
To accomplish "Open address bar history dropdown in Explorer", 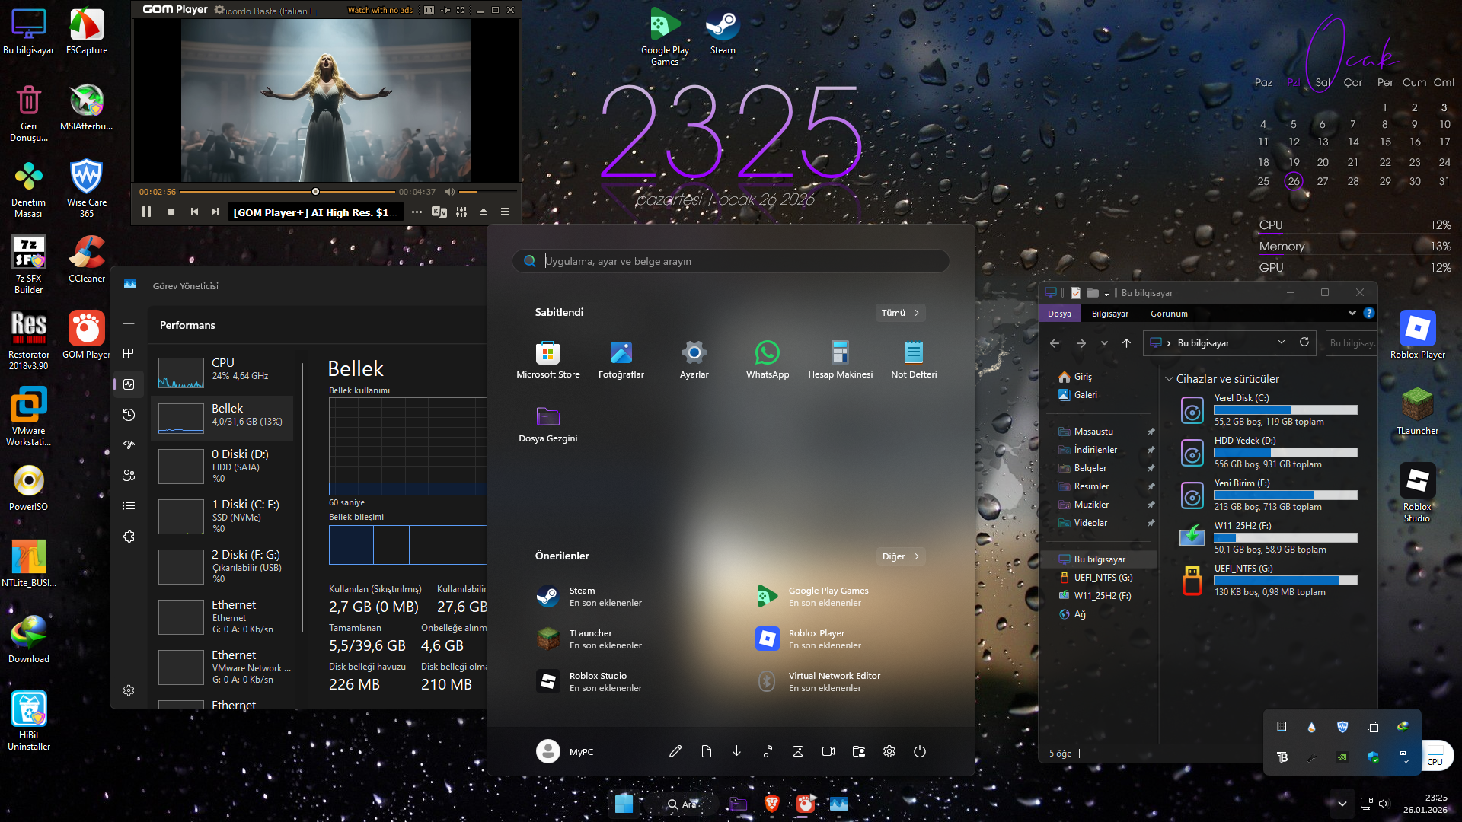I will pyautogui.click(x=1282, y=342).
